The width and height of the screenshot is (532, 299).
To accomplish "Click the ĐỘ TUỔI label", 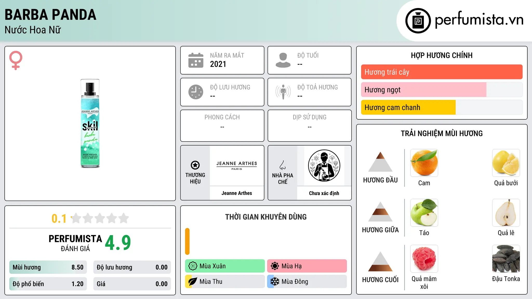I will [308, 55].
